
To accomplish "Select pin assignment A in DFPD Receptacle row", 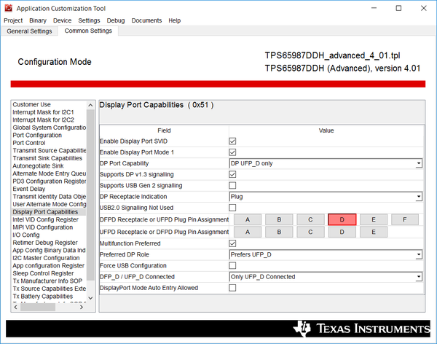I will (248, 219).
